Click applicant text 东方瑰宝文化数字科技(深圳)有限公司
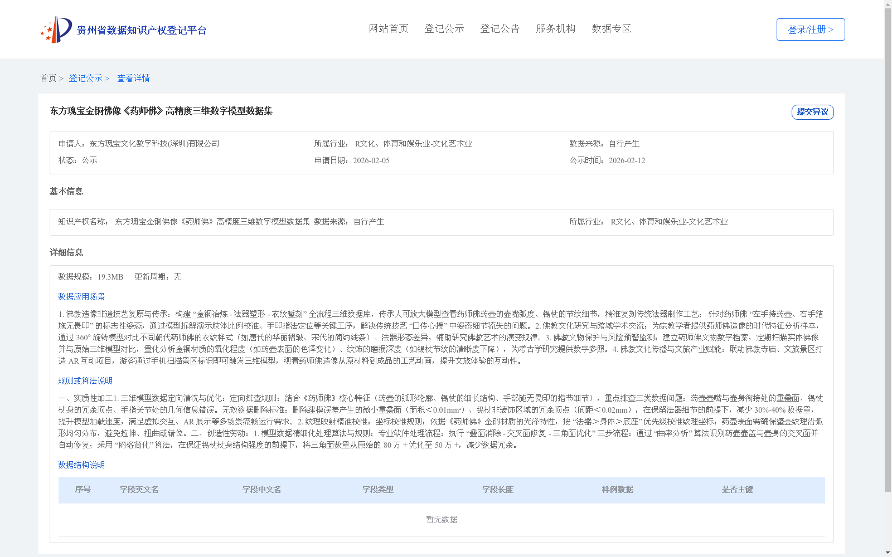The height and width of the screenshot is (557, 892). coord(154,144)
